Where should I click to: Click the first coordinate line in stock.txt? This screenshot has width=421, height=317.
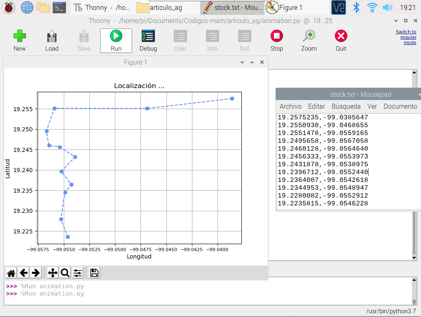323,117
